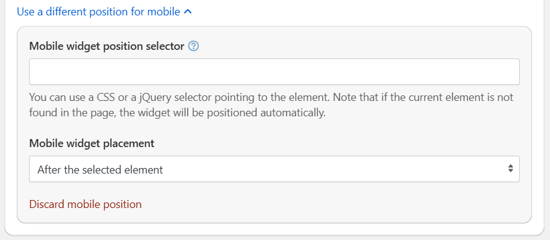Place cursor in empty selector text box

pos(274,72)
